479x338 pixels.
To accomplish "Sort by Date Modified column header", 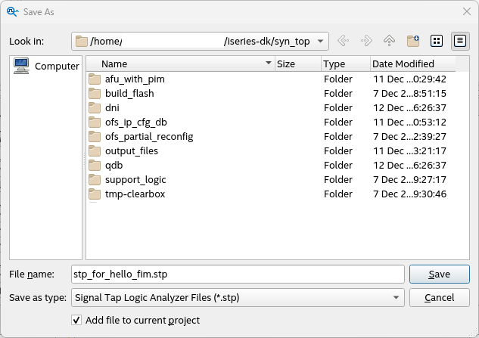I will pyautogui.click(x=403, y=64).
